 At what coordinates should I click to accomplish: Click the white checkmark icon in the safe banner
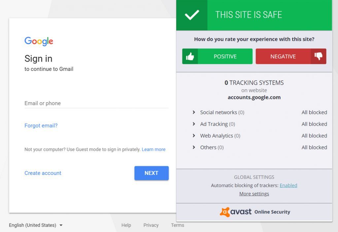(x=192, y=15)
